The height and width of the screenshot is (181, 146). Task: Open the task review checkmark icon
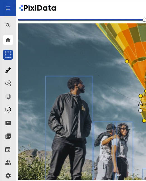click(8, 110)
